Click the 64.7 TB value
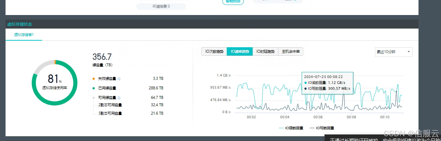The width and height of the screenshot is (441, 141). 157,97
